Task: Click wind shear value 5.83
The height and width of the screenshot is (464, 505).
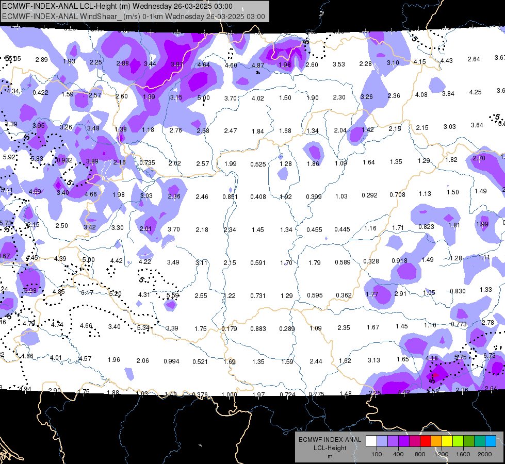Action: (37, 159)
